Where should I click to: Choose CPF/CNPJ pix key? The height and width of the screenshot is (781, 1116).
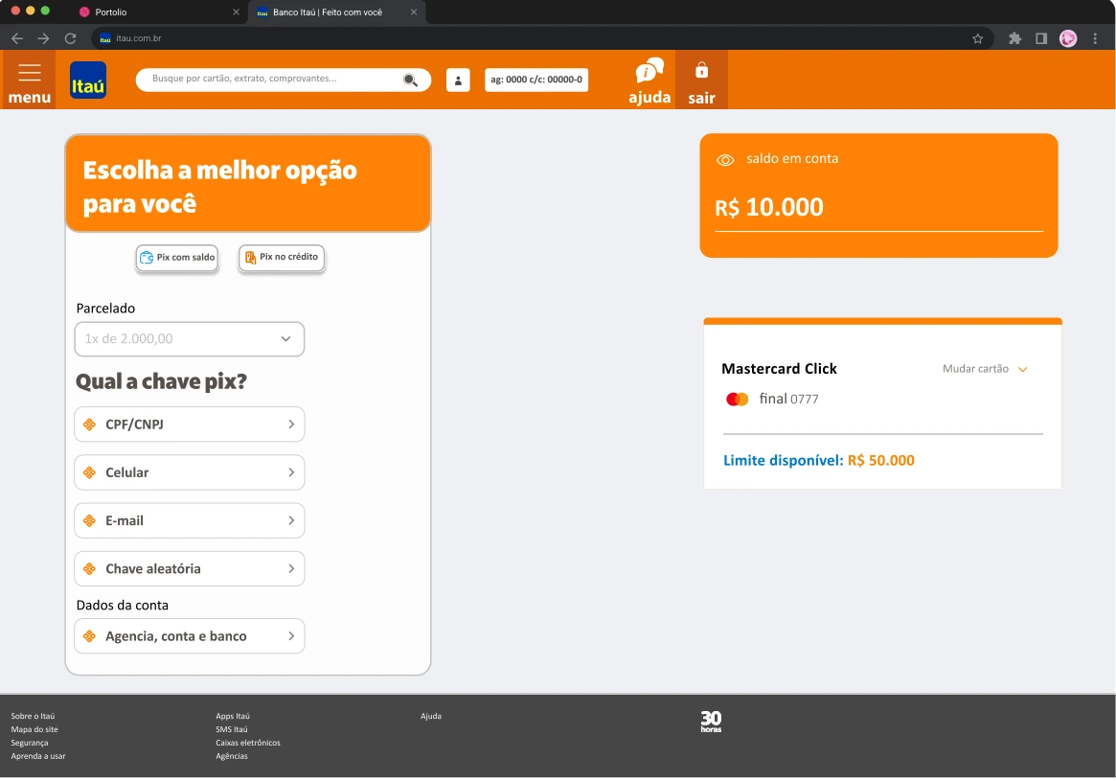click(x=190, y=425)
